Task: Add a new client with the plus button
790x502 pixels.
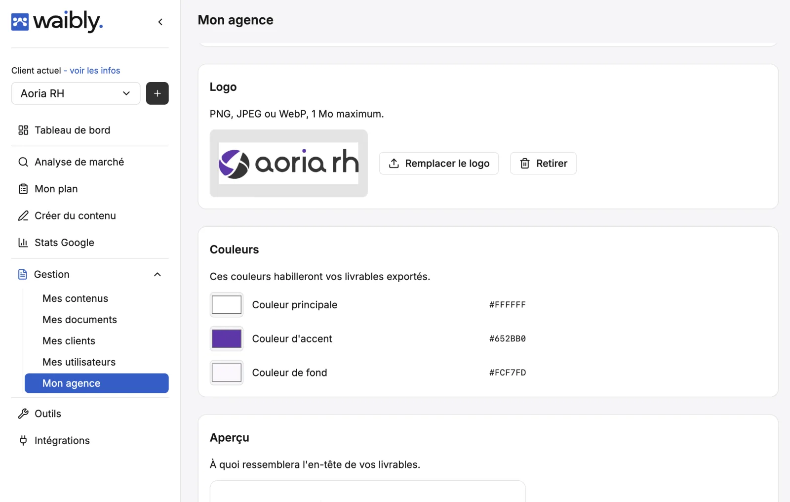Action: click(x=158, y=93)
